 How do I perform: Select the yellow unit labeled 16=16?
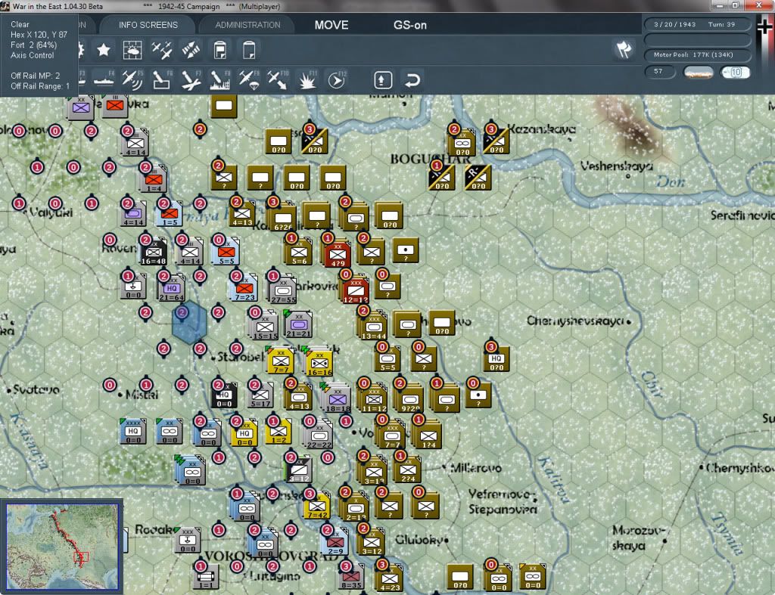pos(319,364)
